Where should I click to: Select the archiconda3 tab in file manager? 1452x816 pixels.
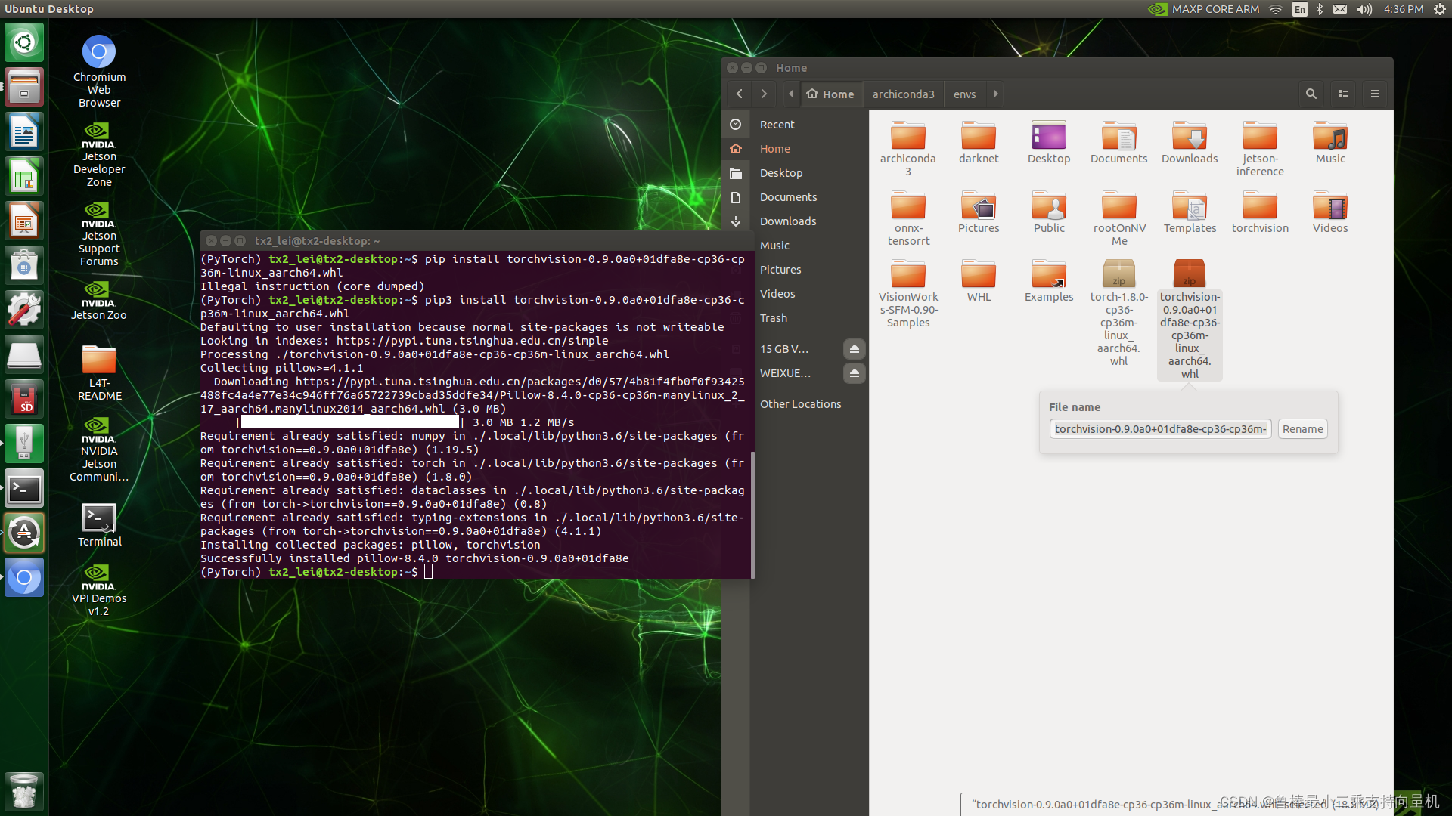901,94
